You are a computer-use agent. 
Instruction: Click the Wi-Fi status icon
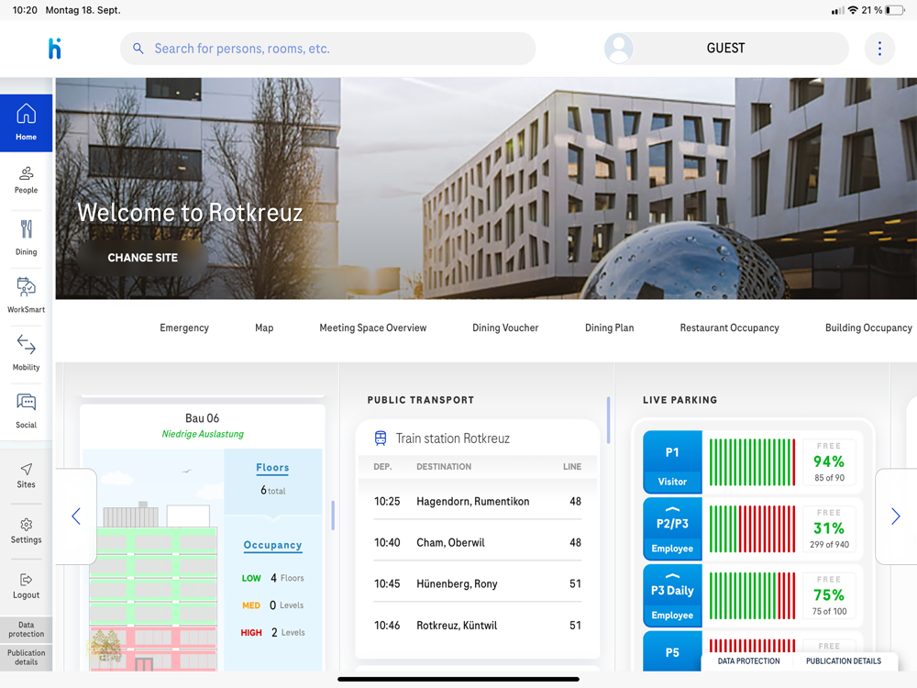pos(853,10)
